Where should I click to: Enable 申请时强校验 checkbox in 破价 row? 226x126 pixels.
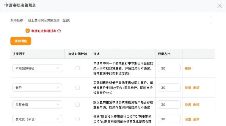tap(78, 88)
